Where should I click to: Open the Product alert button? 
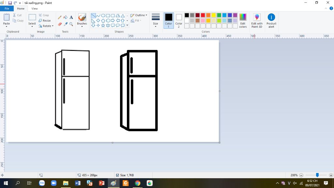click(x=271, y=21)
